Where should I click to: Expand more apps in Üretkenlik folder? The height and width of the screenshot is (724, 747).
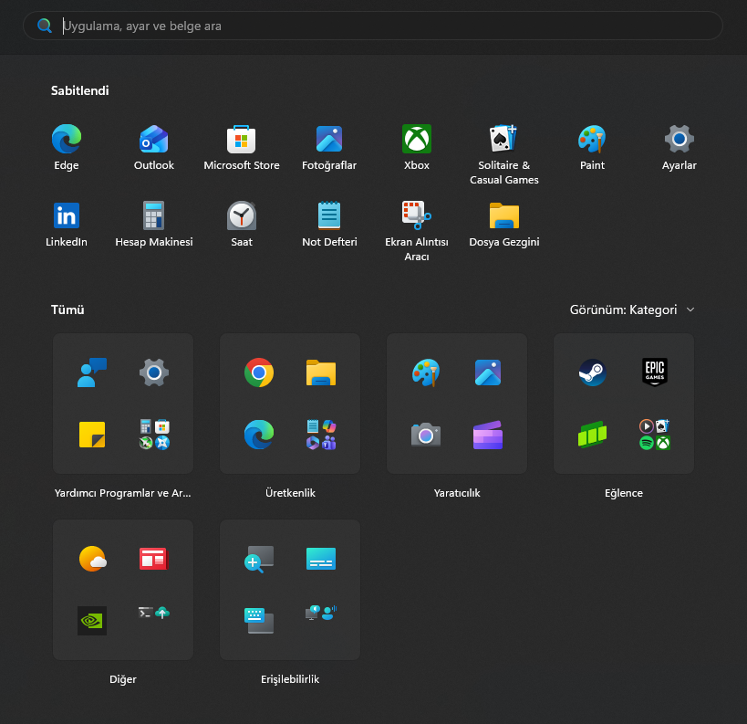[321, 435]
